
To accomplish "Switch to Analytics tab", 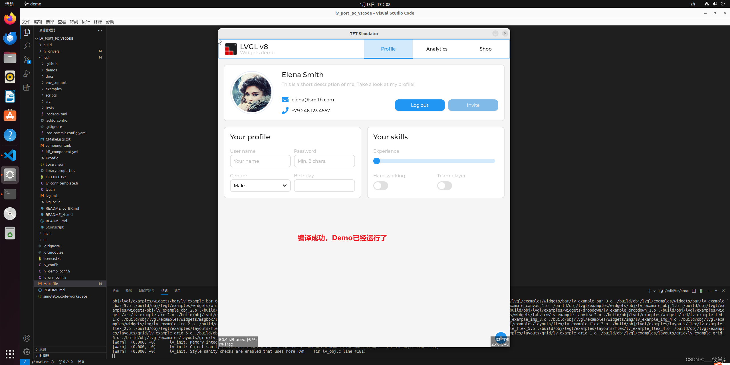I will pyautogui.click(x=437, y=49).
